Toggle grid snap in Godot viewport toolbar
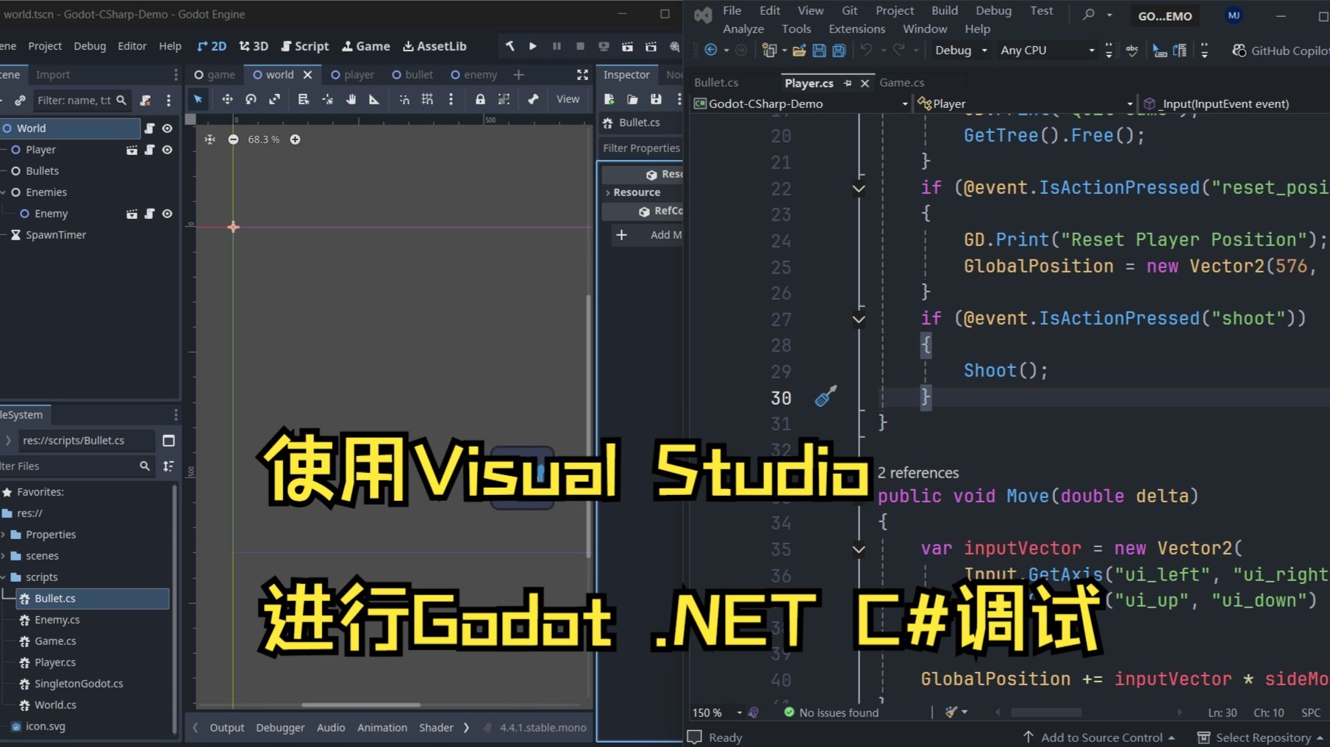 coord(427,99)
